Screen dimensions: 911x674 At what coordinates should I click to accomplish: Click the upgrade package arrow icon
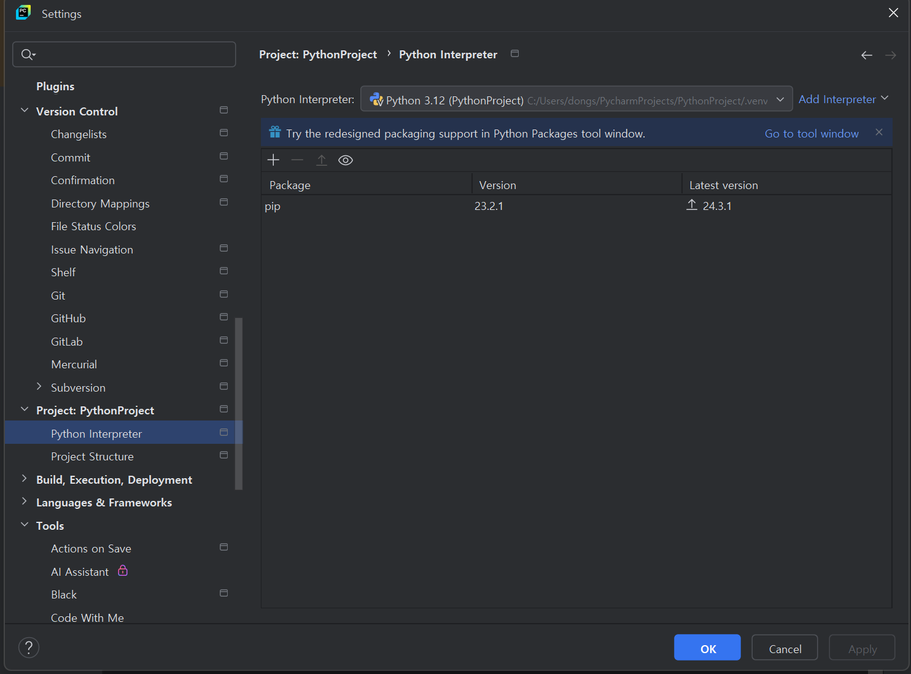coord(321,160)
